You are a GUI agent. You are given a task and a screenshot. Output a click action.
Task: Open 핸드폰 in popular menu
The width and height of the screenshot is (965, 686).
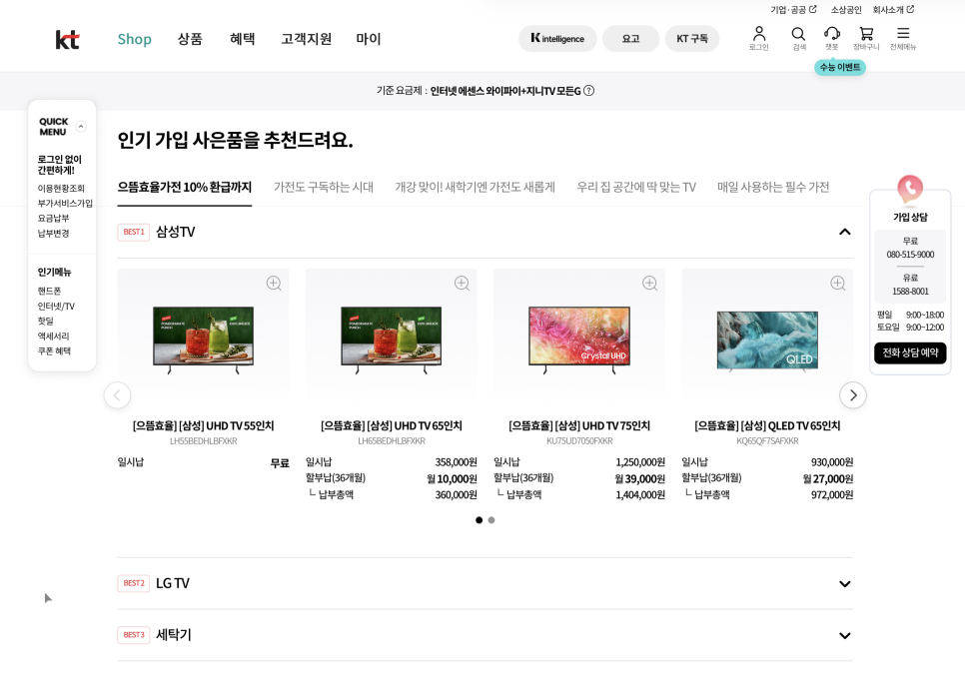point(49,291)
